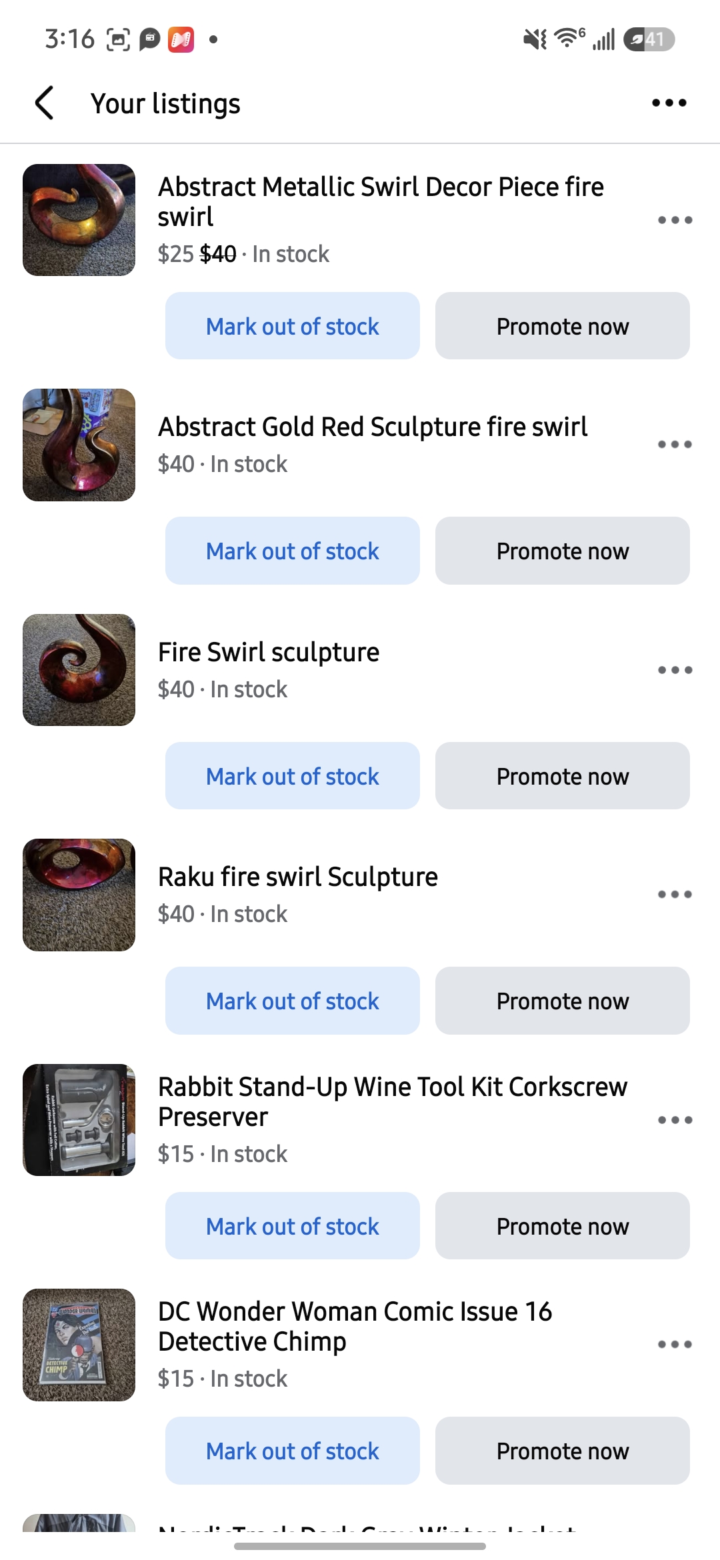Open options for Abstract Metallic Swirl Decor listing
This screenshot has width=720, height=1560.
[675, 220]
